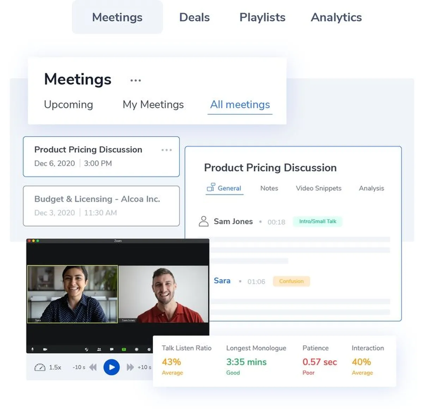
Task: Switch to the Deals tab
Action: click(194, 17)
